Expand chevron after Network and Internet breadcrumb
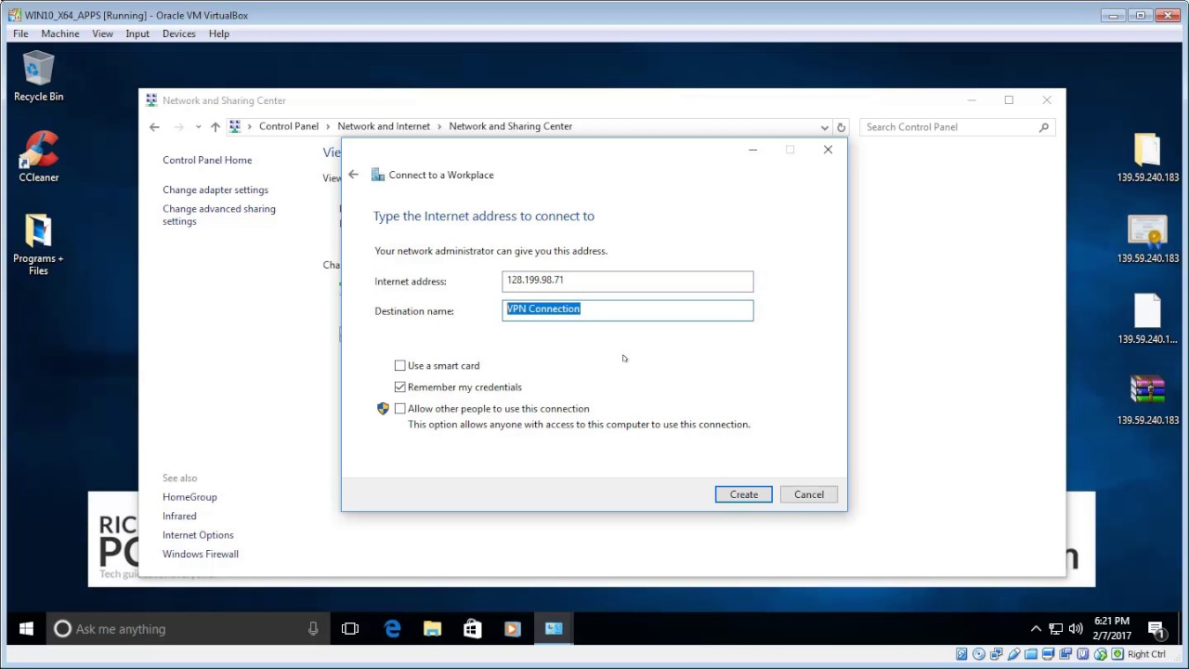Viewport: 1189px width, 669px height. [439, 126]
